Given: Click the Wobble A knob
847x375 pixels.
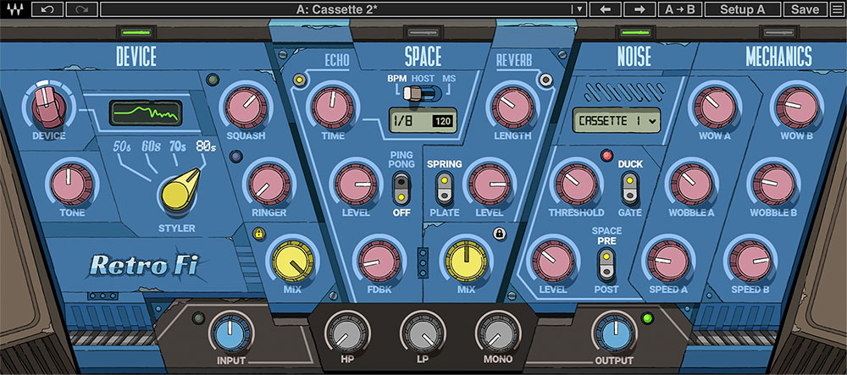Looking at the screenshot, I should tap(691, 184).
